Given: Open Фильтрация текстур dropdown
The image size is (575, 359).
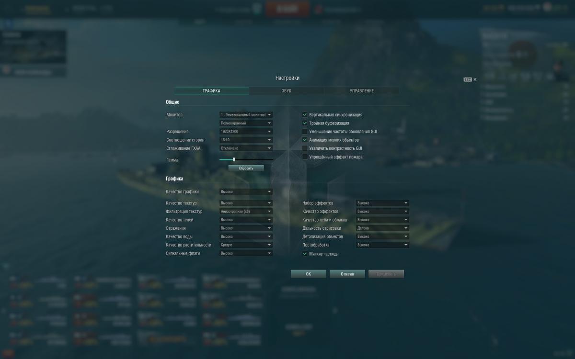Looking at the screenshot, I should (246, 212).
